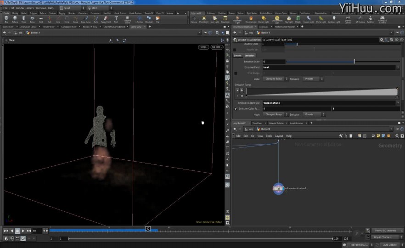Click the yellow sticky note icon in network editor
Viewport: 405px width, 248px height.
click(x=378, y=136)
